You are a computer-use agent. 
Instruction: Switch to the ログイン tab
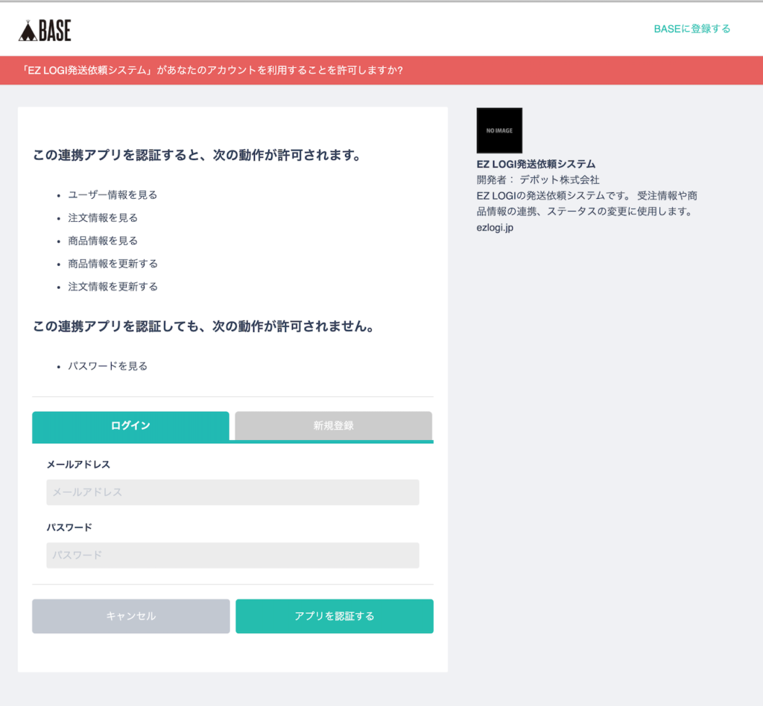point(130,426)
